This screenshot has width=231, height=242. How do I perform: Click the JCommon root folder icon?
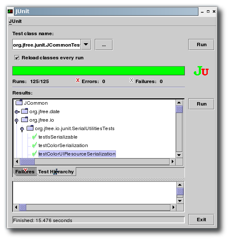coord(19,103)
